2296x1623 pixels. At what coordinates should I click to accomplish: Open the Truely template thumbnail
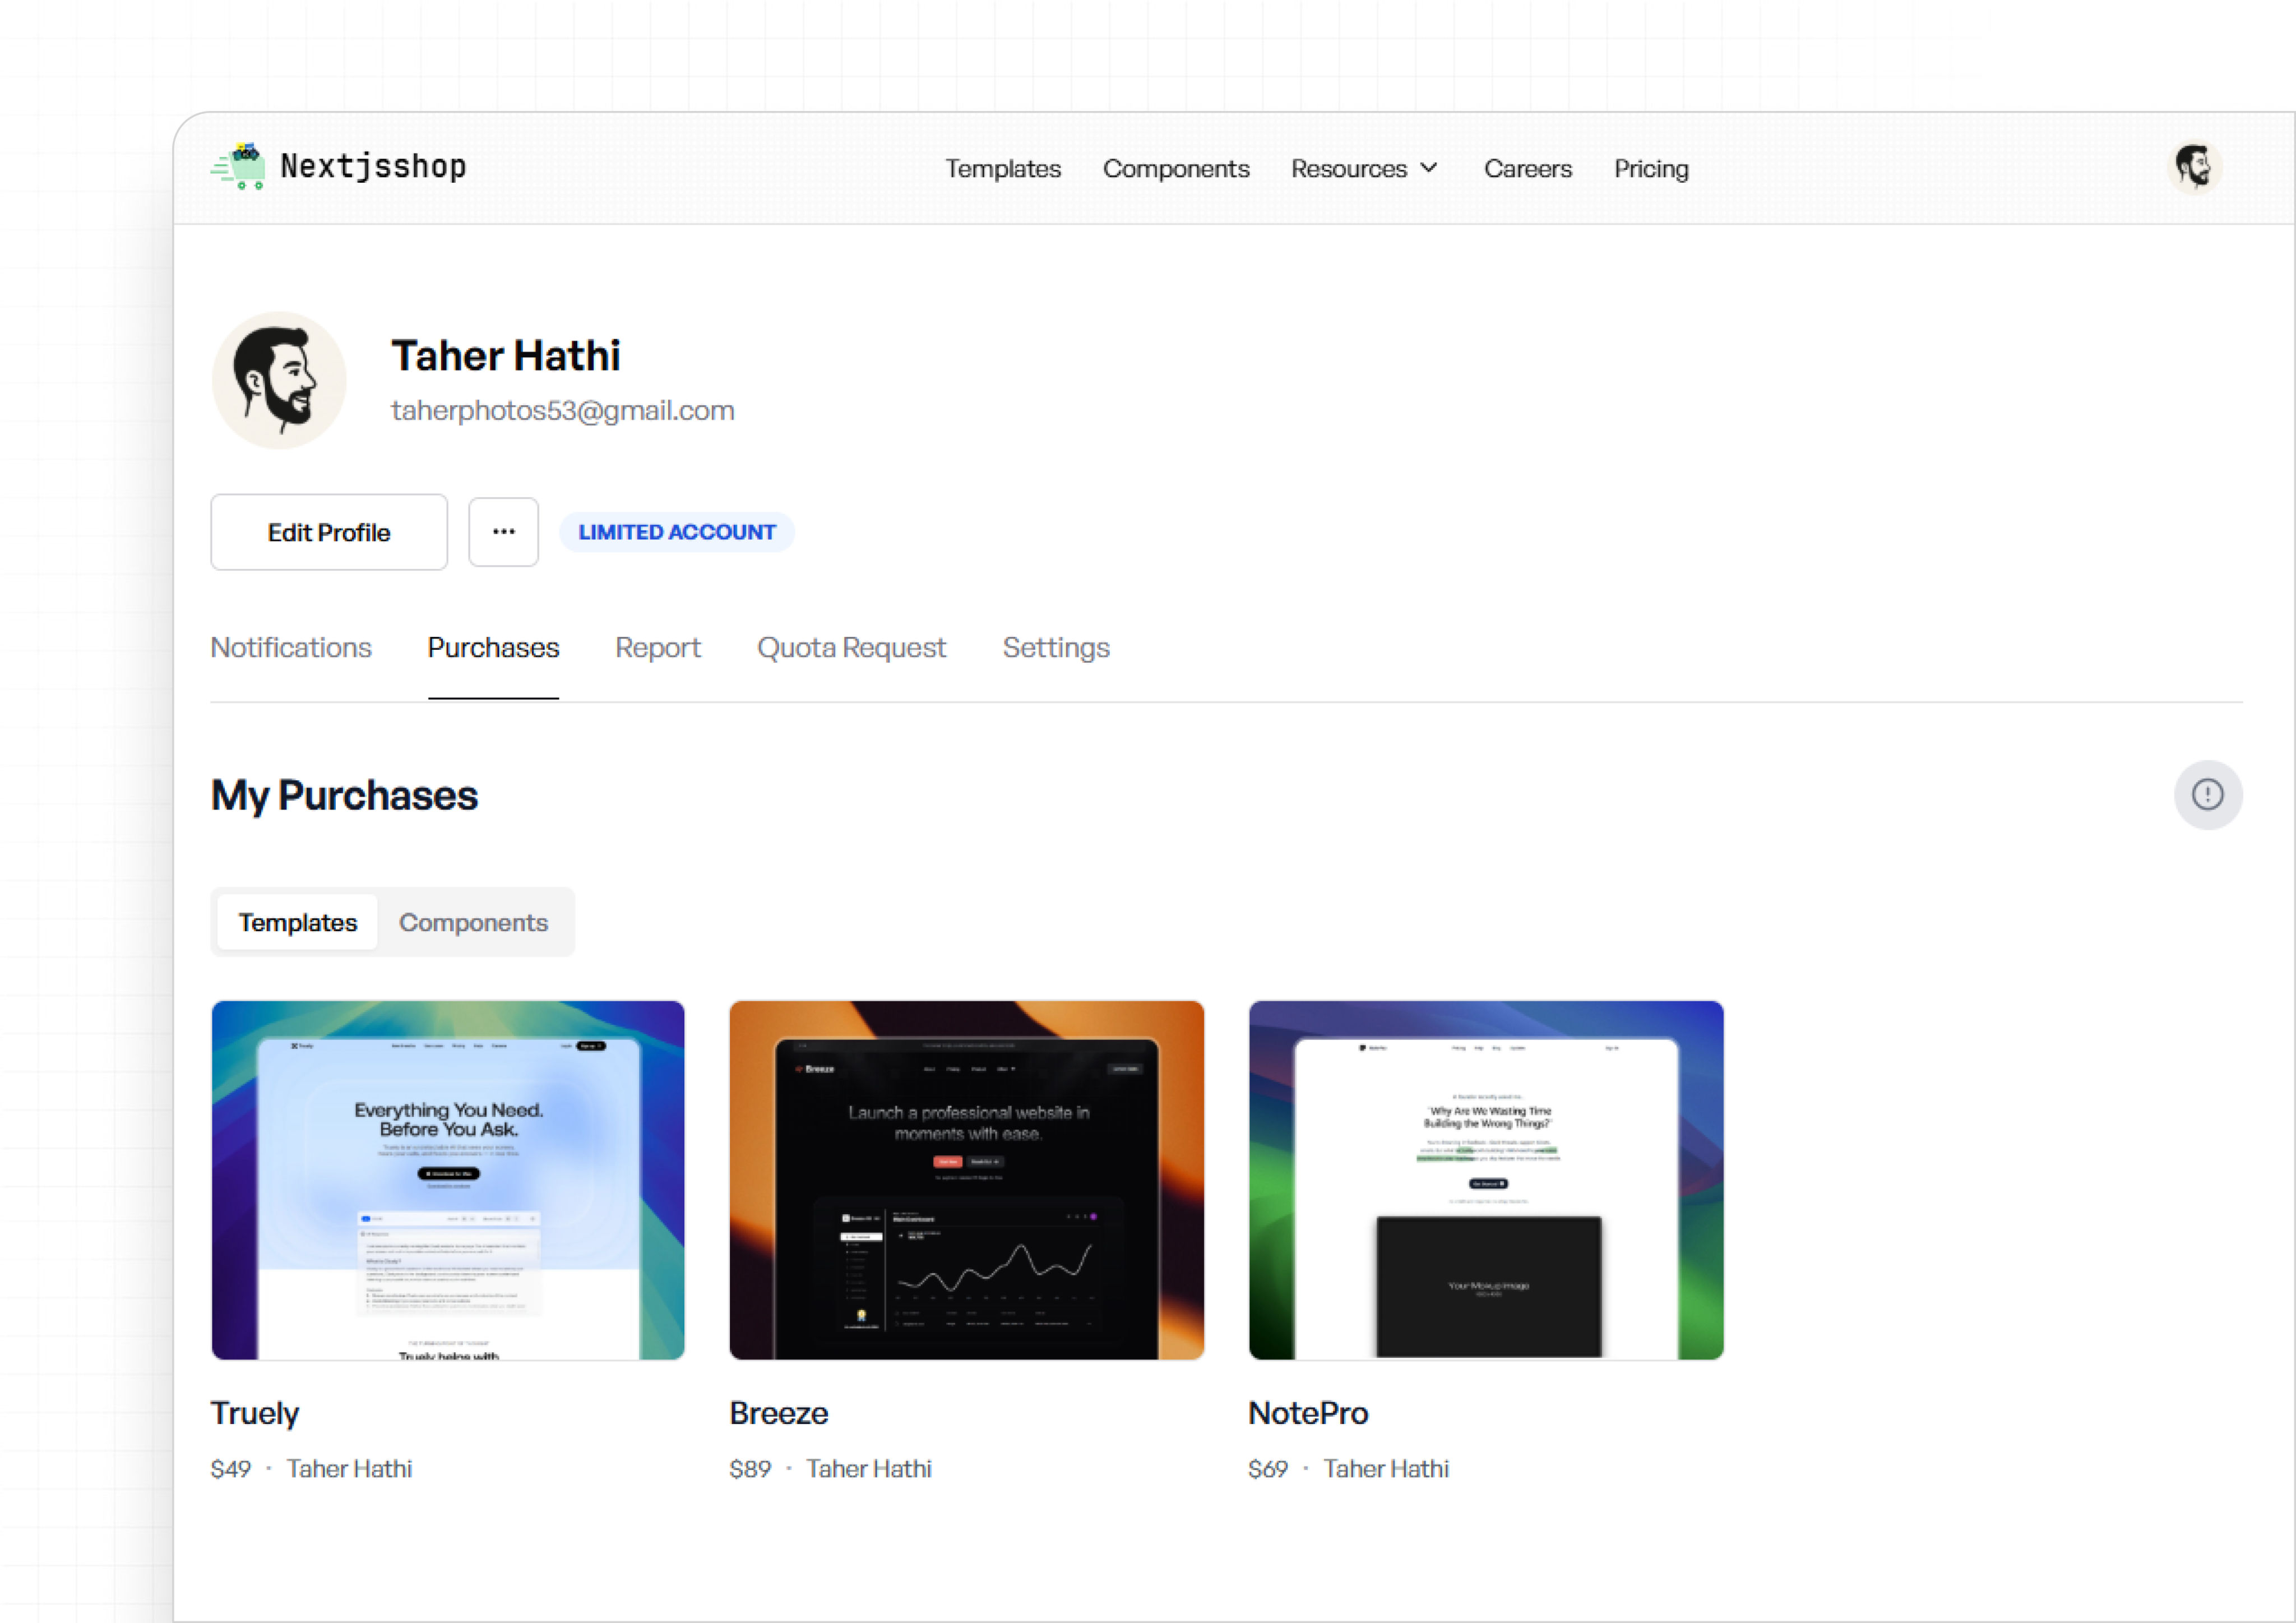[448, 1180]
